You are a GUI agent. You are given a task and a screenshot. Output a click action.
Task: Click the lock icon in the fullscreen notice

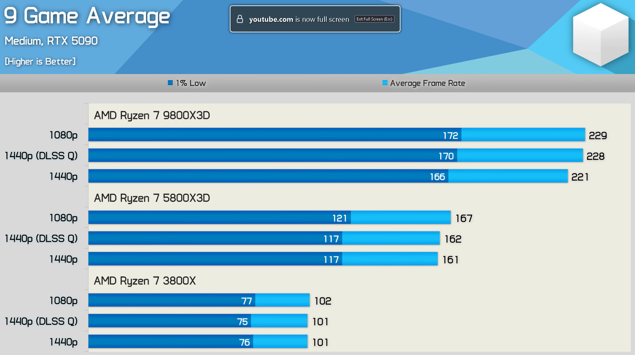click(240, 19)
